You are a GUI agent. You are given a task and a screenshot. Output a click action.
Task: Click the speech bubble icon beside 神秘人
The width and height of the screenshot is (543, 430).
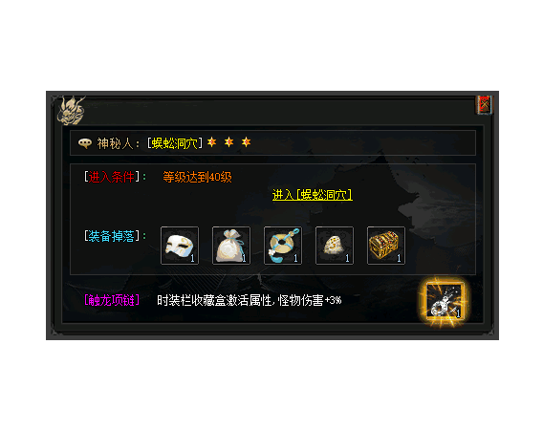coord(85,142)
